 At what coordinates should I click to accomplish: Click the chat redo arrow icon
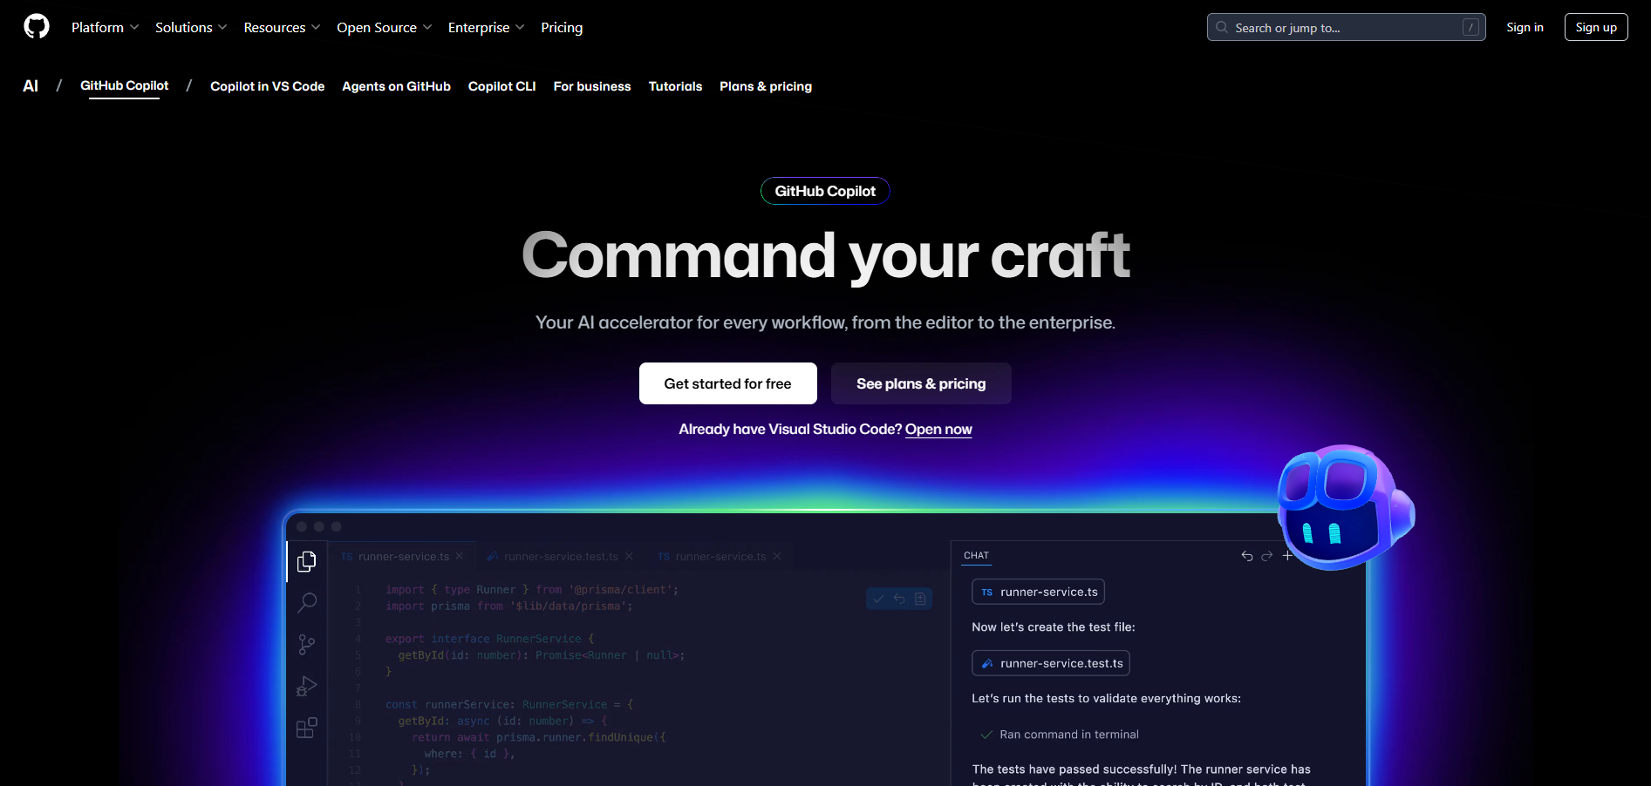pos(1267,556)
